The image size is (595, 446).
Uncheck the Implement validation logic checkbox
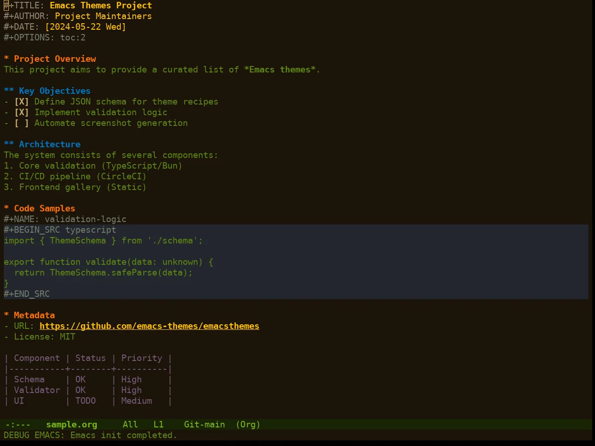[x=21, y=112]
